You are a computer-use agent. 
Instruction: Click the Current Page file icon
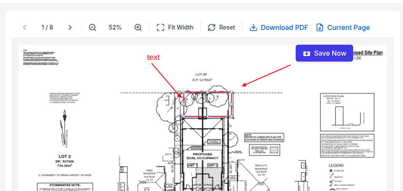(320, 27)
